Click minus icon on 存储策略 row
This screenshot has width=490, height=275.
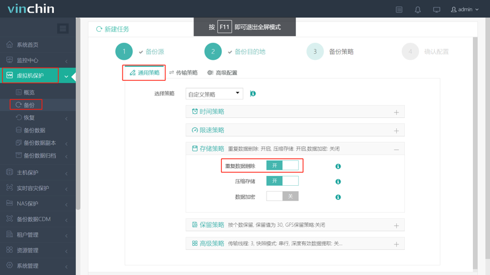pyautogui.click(x=396, y=150)
